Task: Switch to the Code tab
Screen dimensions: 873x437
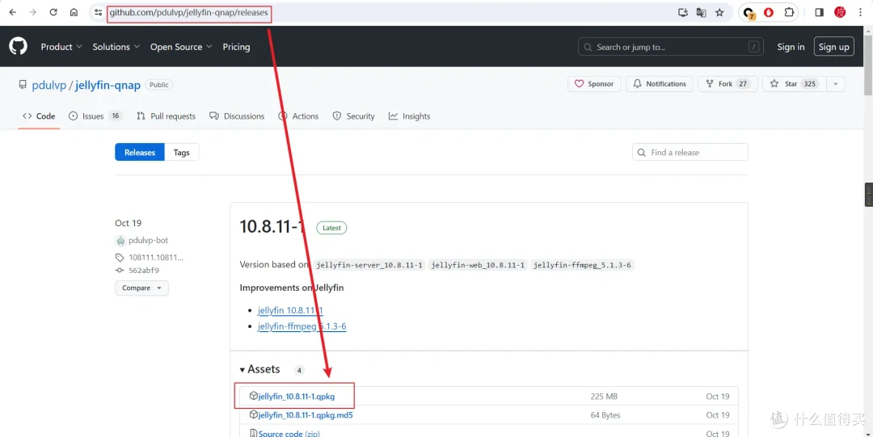Action: coord(39,116)
